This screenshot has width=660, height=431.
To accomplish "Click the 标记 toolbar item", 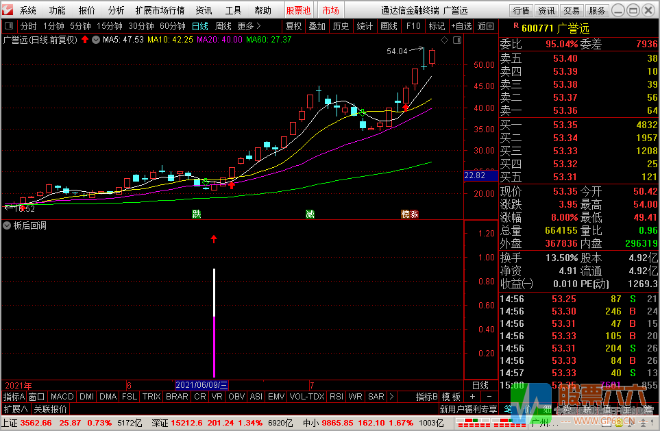I will pyautogui.click(x=437, y=26).
